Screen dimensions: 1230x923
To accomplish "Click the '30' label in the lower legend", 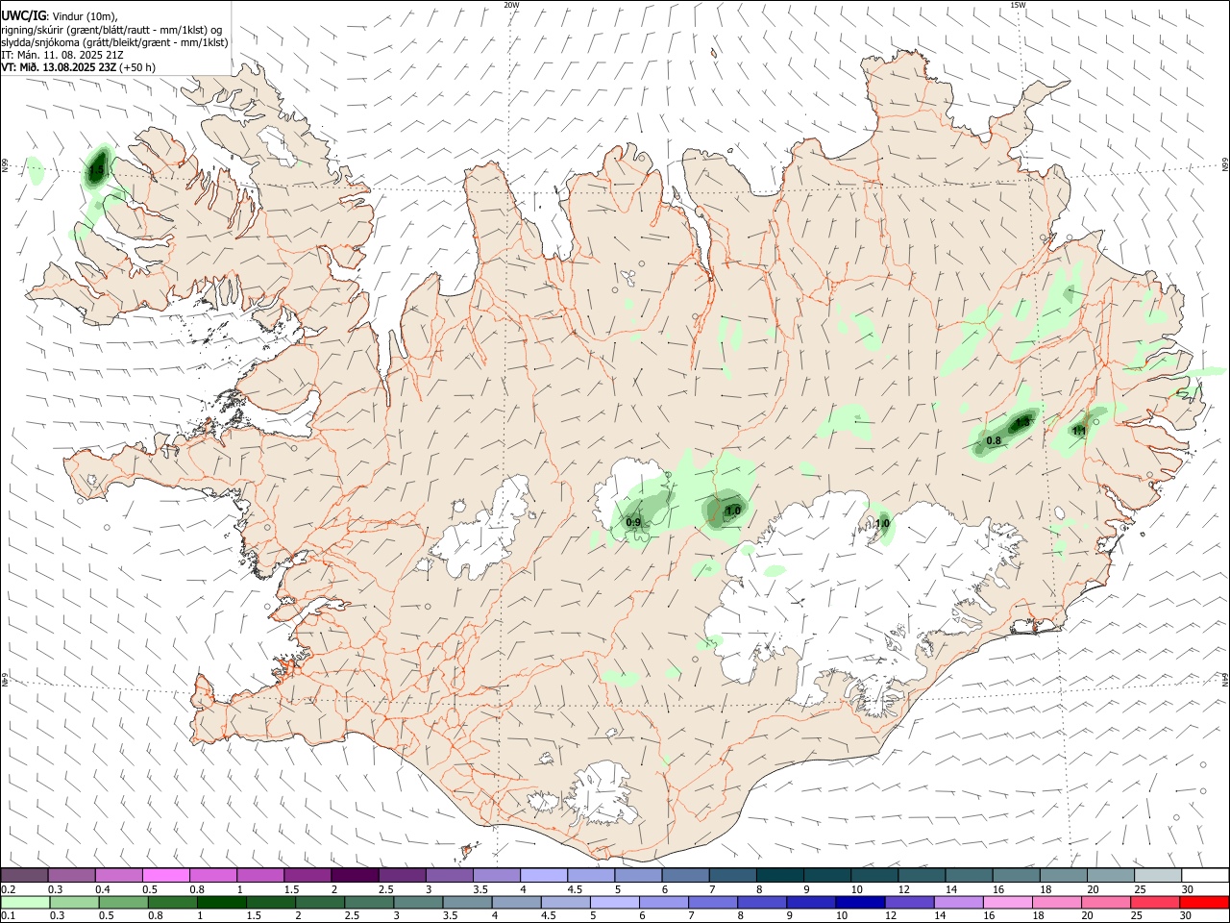I will (x=1187, y=916).
